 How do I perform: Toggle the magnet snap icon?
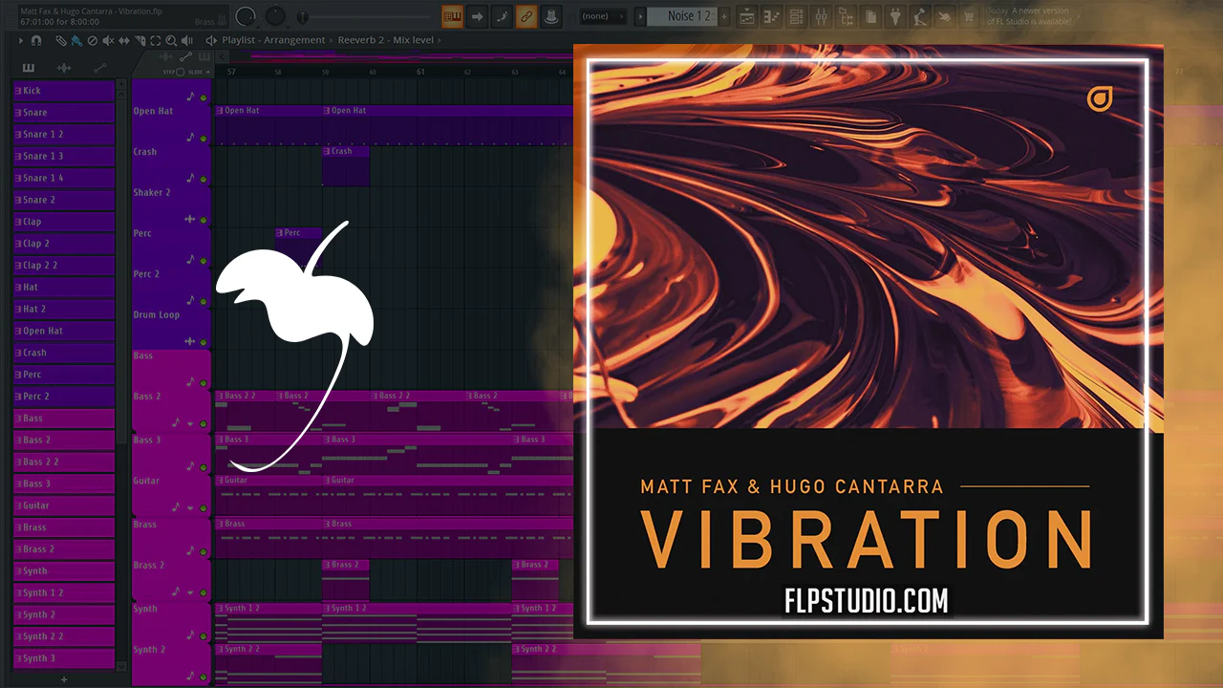point(36,41)
